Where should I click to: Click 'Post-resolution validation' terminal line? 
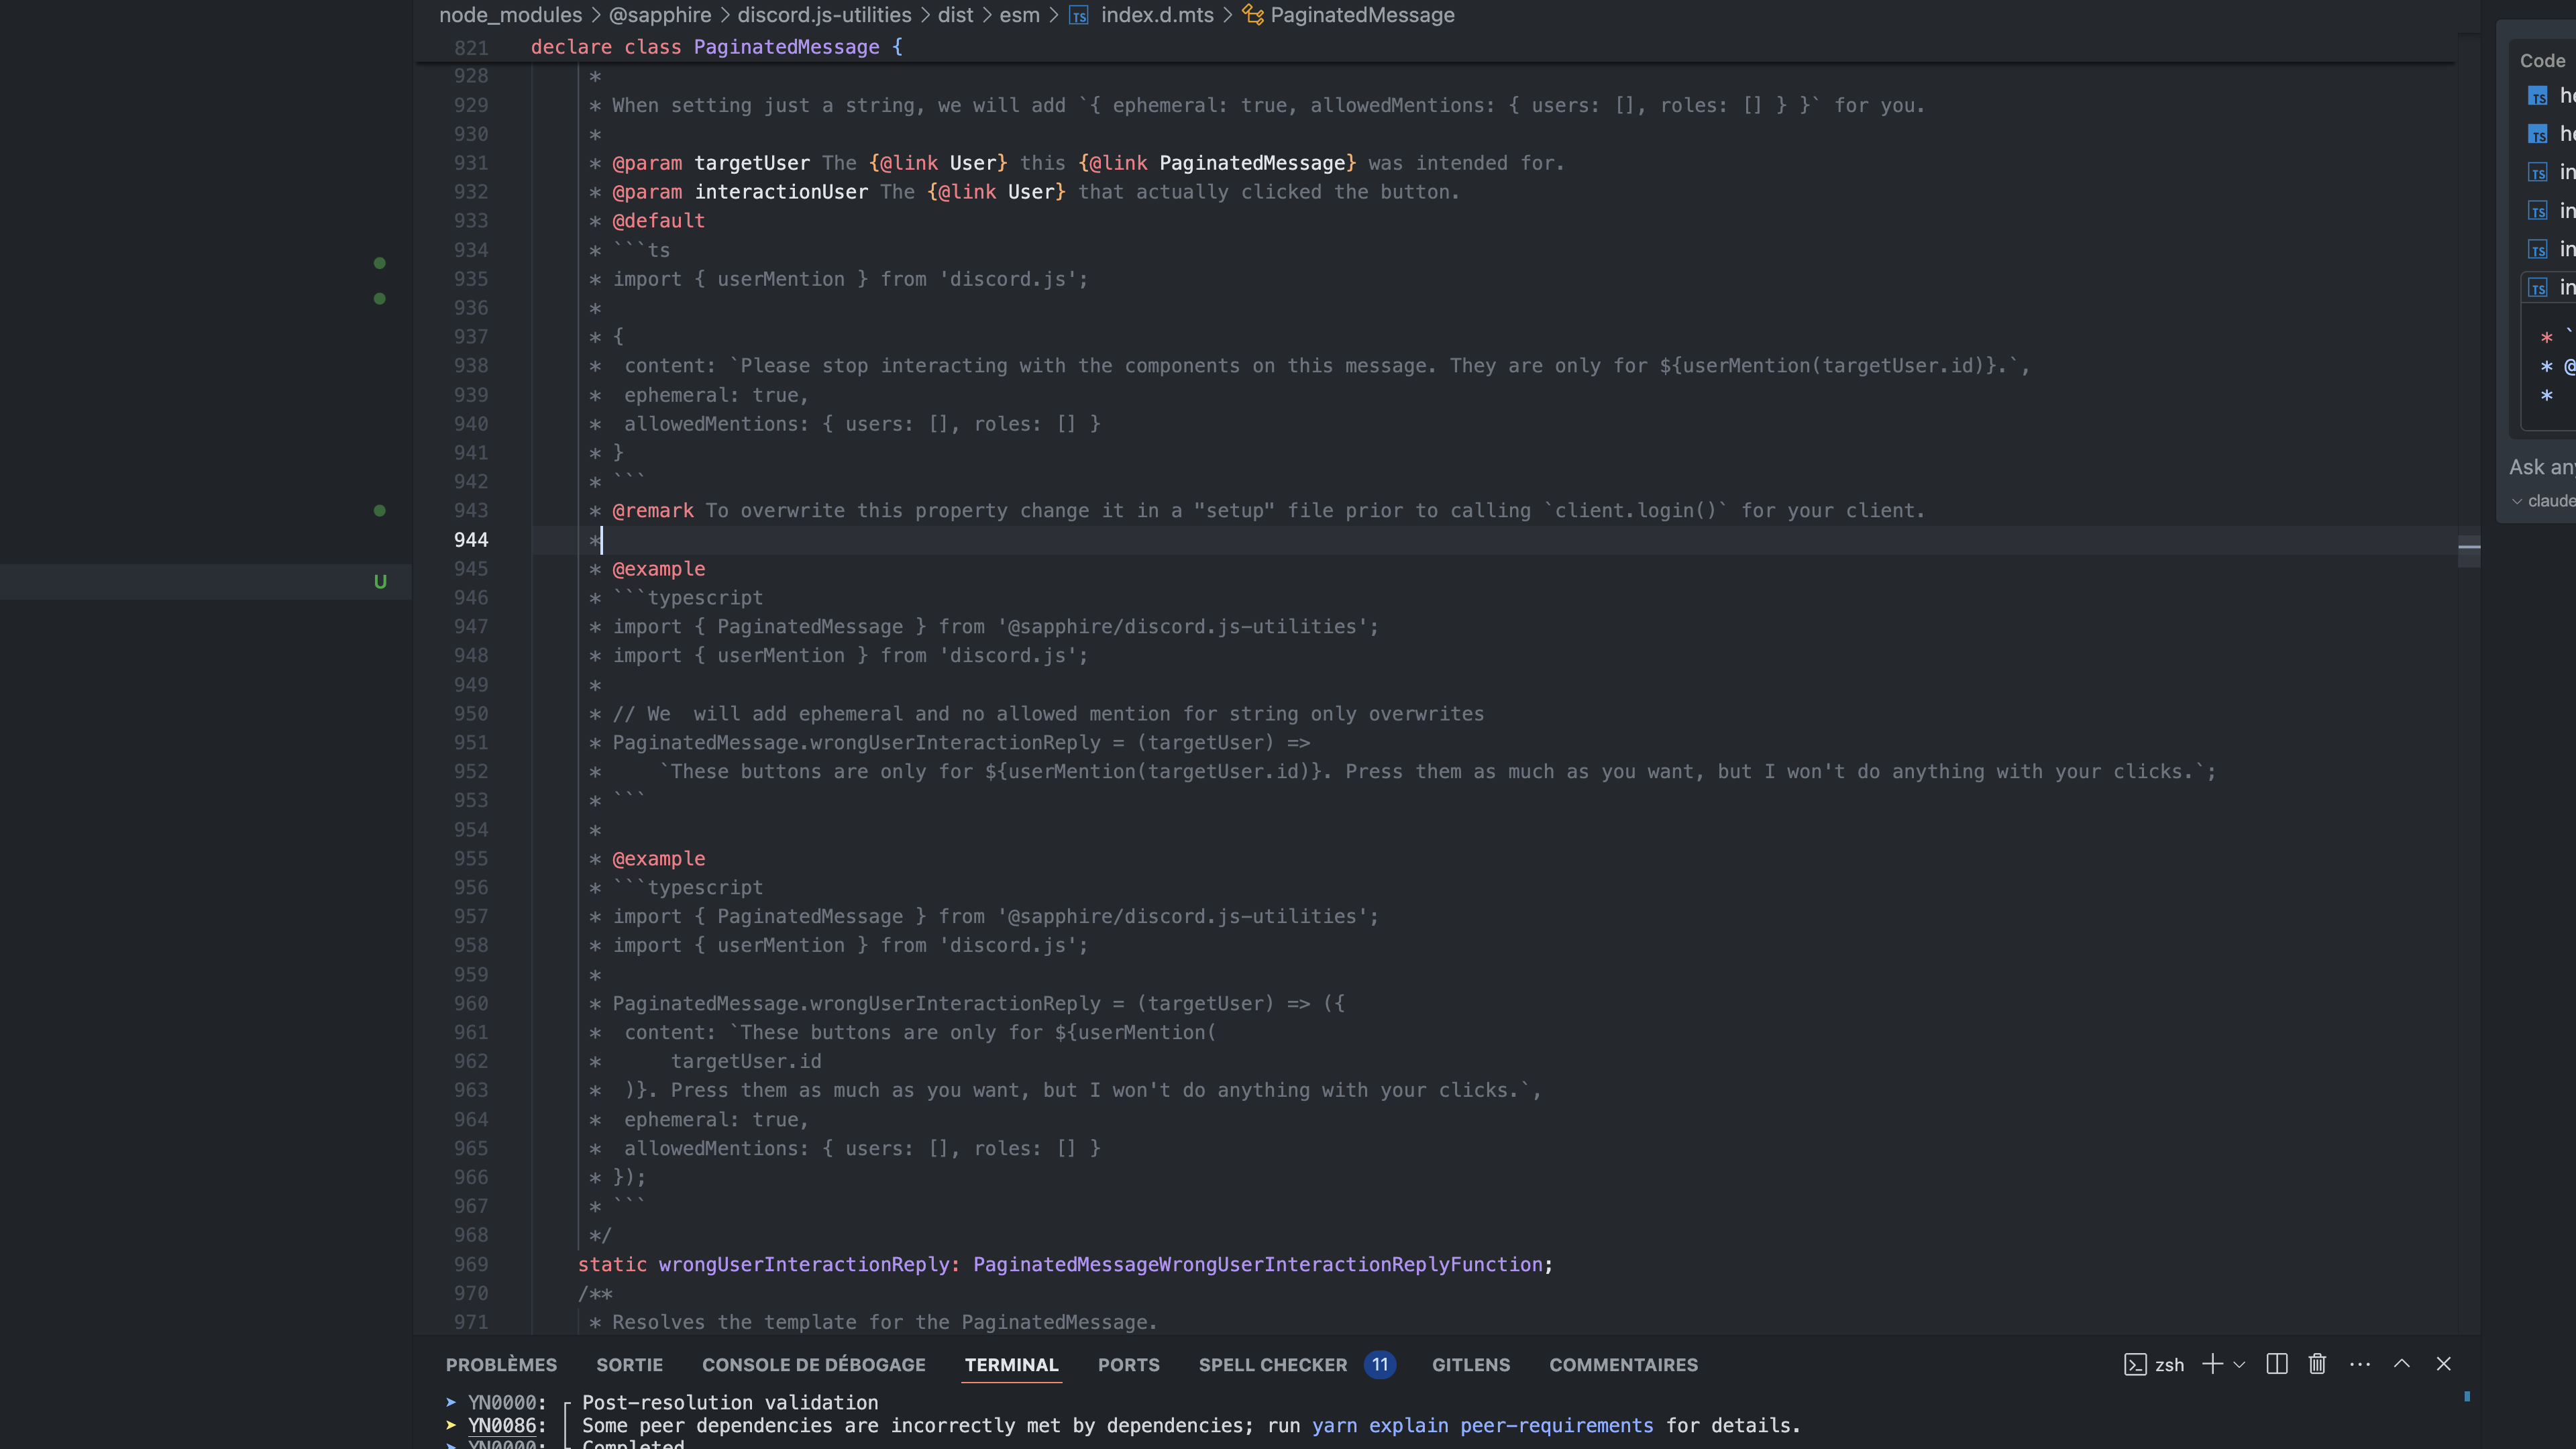pos(730,1403)
